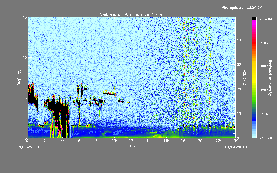The height and width of the screenshot is (173, 277).
Task: Select the '180.0' colorbar label
Action: [265, 66]
